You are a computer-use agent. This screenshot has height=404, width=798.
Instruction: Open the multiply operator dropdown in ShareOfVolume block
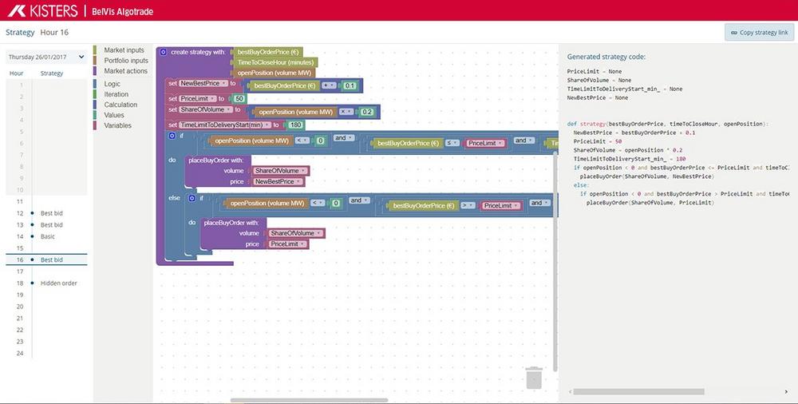346,112
